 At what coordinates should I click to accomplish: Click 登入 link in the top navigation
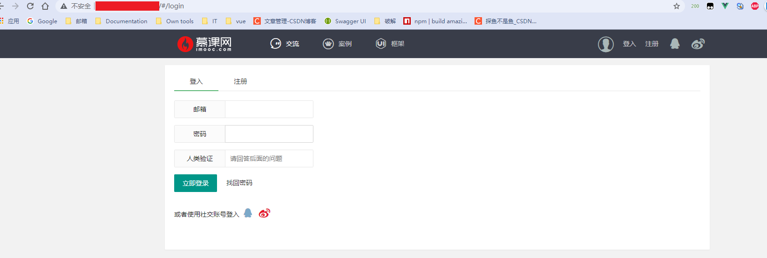click(629, 44)
